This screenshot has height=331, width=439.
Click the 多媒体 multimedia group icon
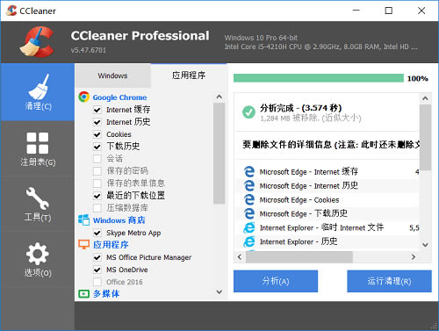click(x=83, y=293)
